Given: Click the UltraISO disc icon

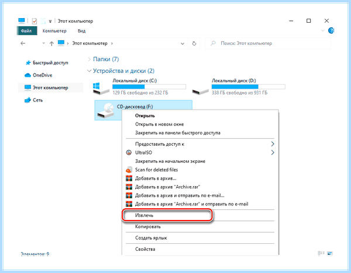Looking at the screenshot, I should click(129, 153).
